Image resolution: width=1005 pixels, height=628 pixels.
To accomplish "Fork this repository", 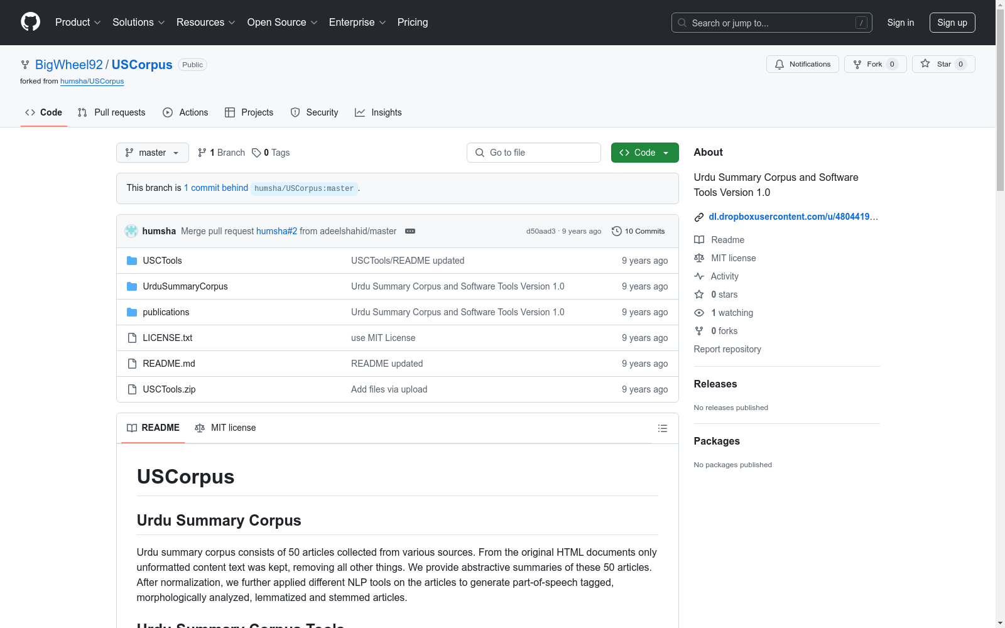I will click(x=875, y=64).
